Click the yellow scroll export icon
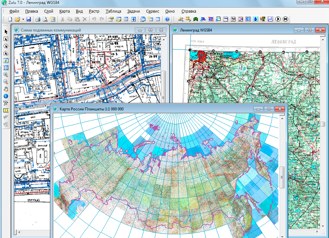 188,19
